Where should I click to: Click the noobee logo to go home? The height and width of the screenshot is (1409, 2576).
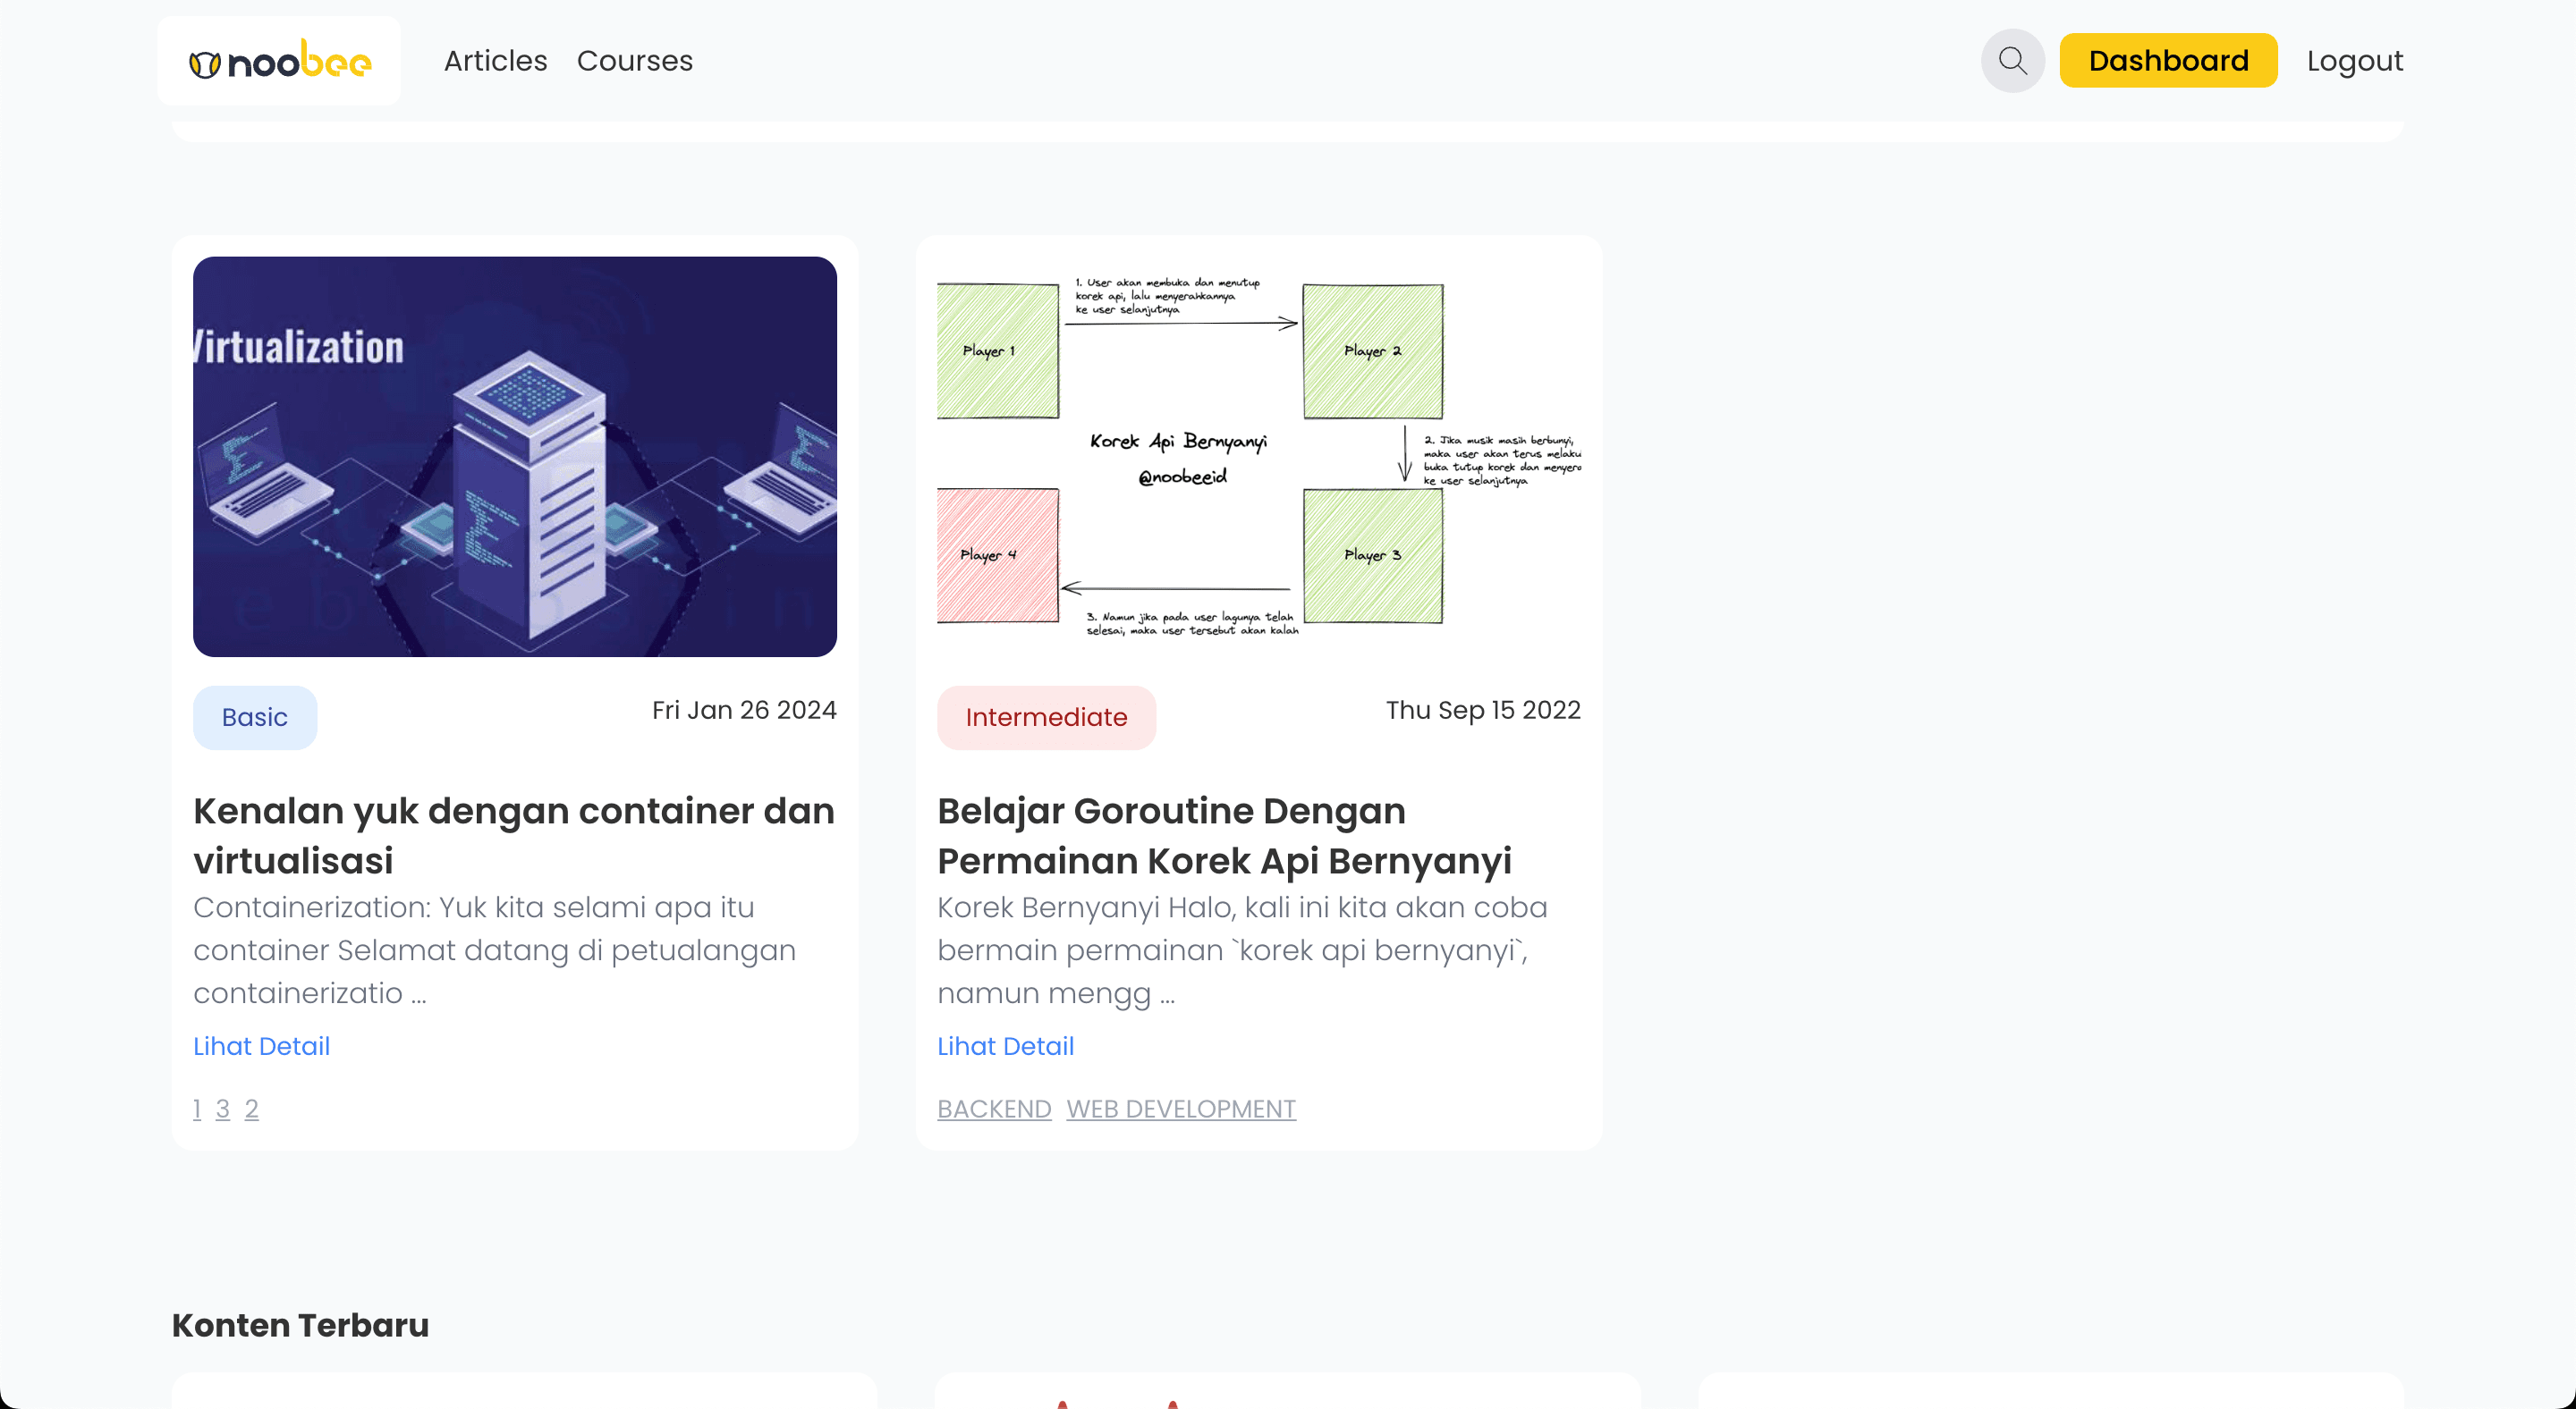click(279, 60)
